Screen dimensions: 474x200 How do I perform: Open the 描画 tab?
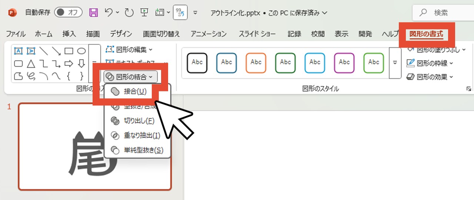point(93,34)
